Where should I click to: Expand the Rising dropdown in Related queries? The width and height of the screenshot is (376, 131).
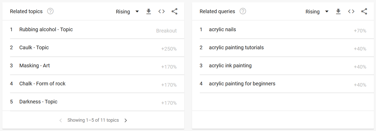pos(317,12)
